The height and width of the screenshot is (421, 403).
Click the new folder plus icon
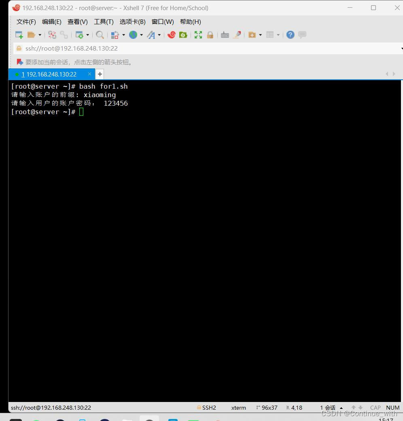[252, 35]
